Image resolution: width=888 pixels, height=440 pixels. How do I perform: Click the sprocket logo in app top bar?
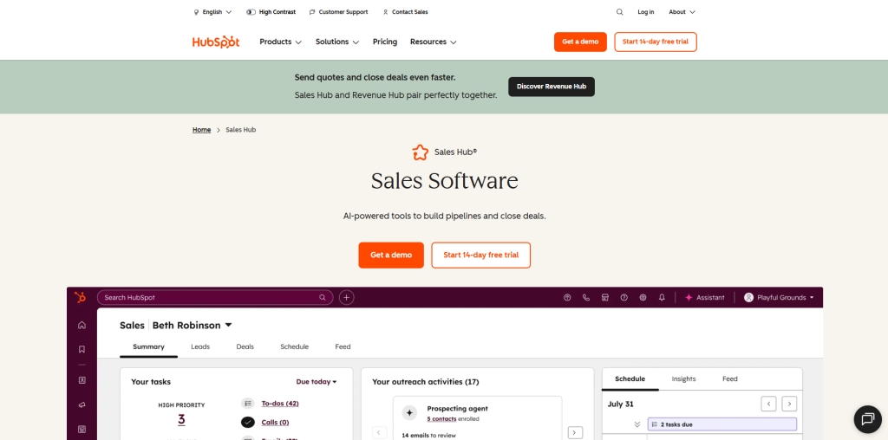(81, 297)
